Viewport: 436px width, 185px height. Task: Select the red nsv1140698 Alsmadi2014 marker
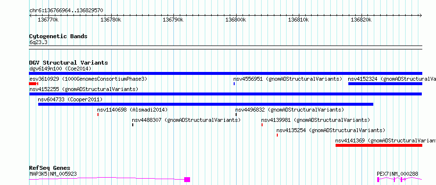pyautogui.click(x=98, y=115)
